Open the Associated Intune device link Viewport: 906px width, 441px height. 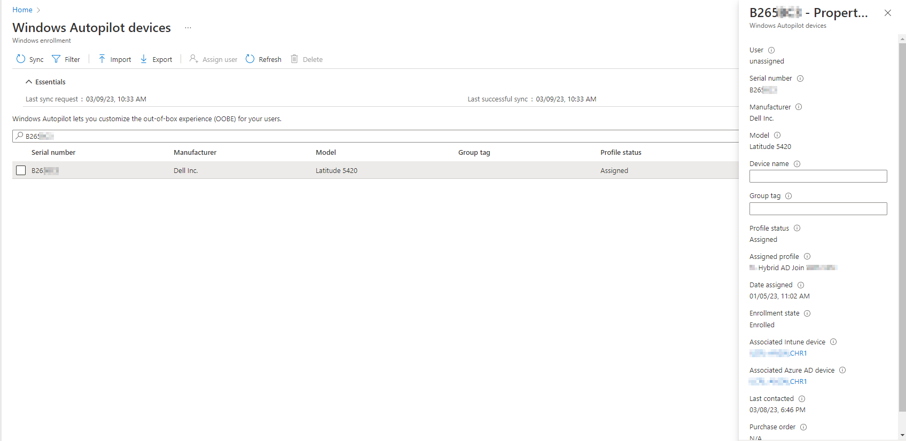778,353
